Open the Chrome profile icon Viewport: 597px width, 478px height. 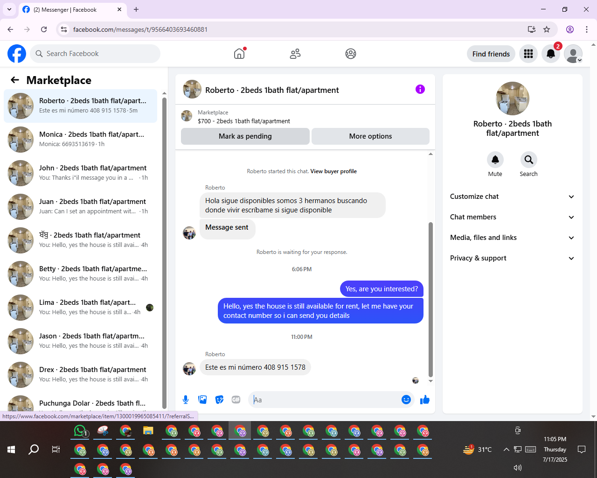(x=570, y=29)
